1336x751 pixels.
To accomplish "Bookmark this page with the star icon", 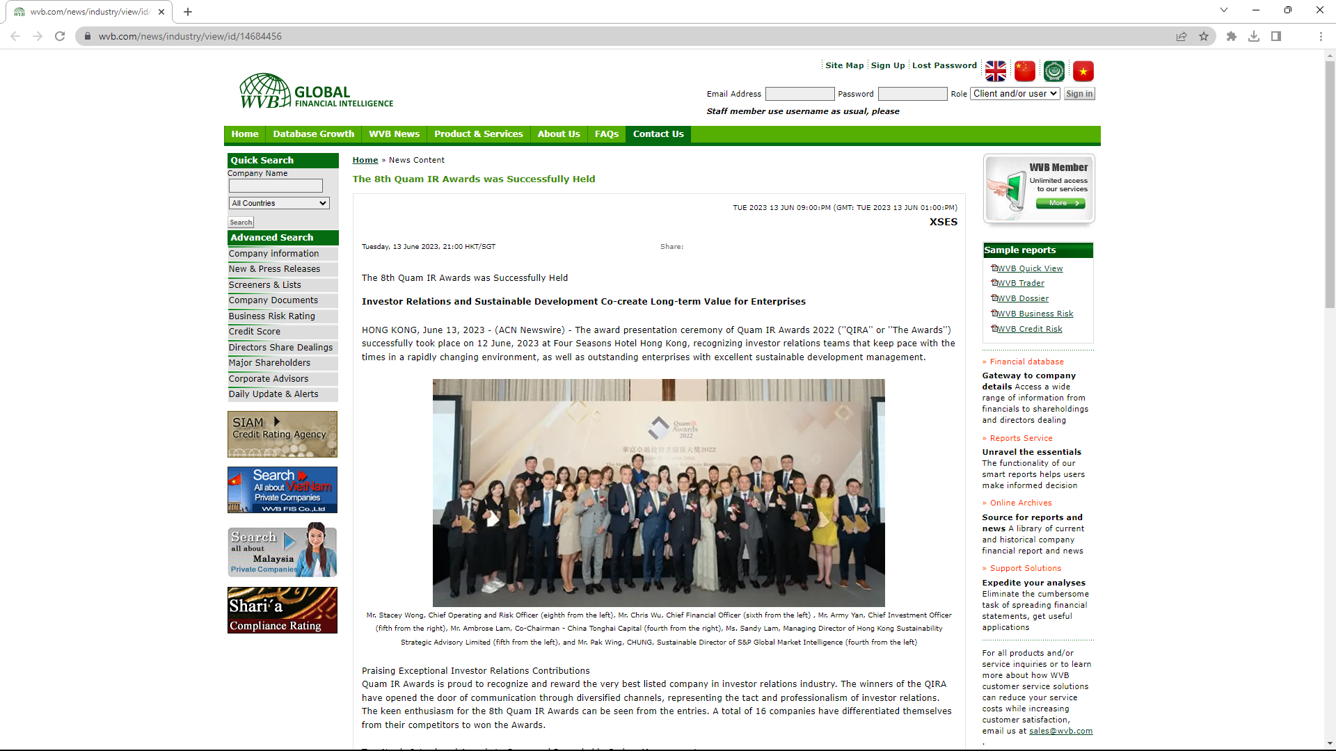I will click(x=1204, y=36).
